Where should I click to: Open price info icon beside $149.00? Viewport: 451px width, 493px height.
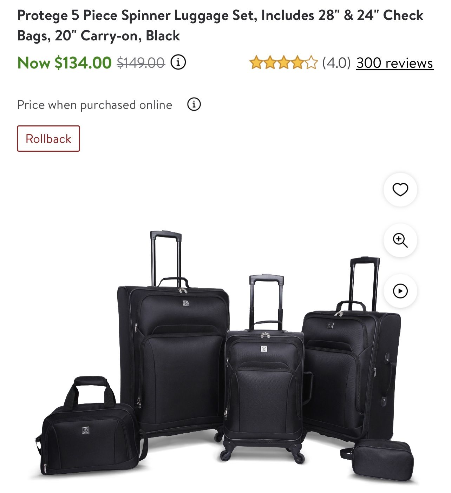tap(178, 63)
